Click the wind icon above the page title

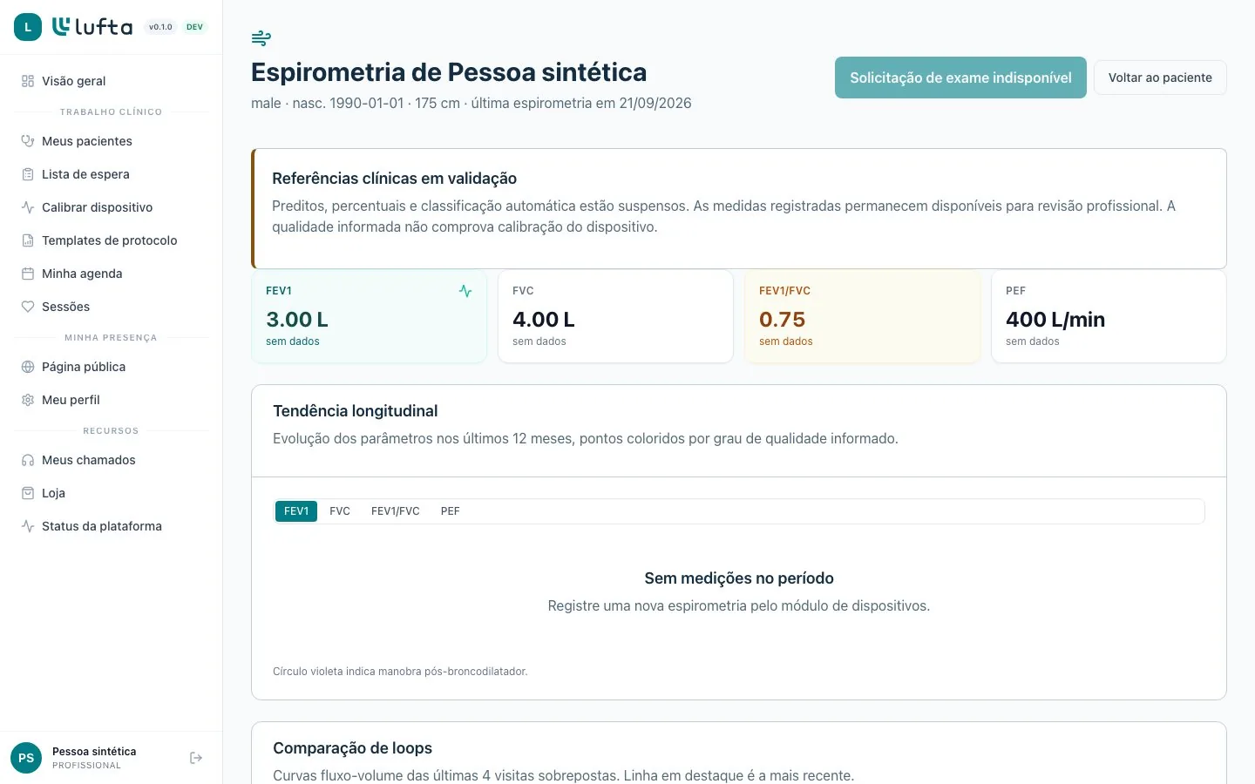(261, 37)
